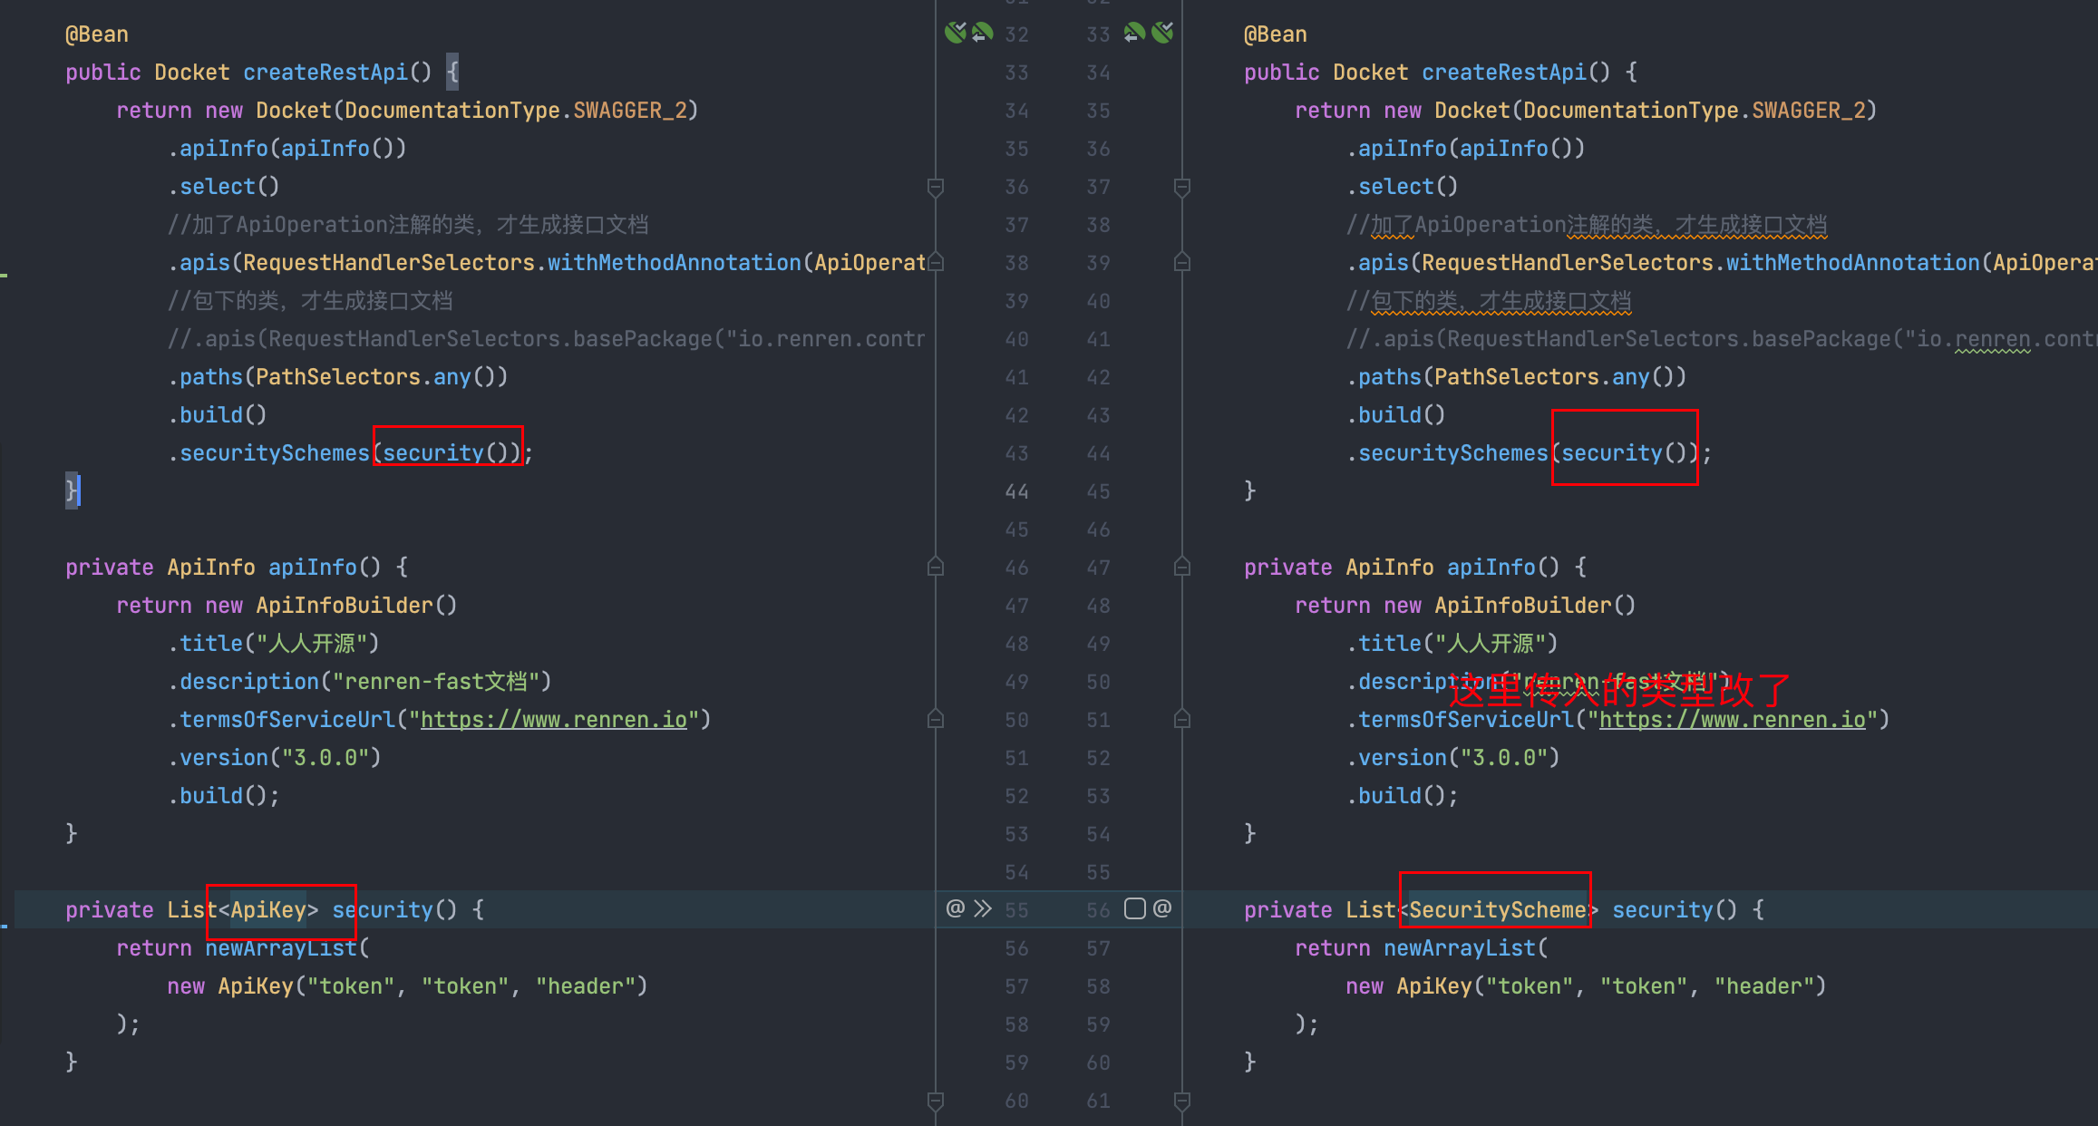Click RequestHandlerSelectors in right pane .apis line
2098x1126 pixels.
(x=1568, y=263)
